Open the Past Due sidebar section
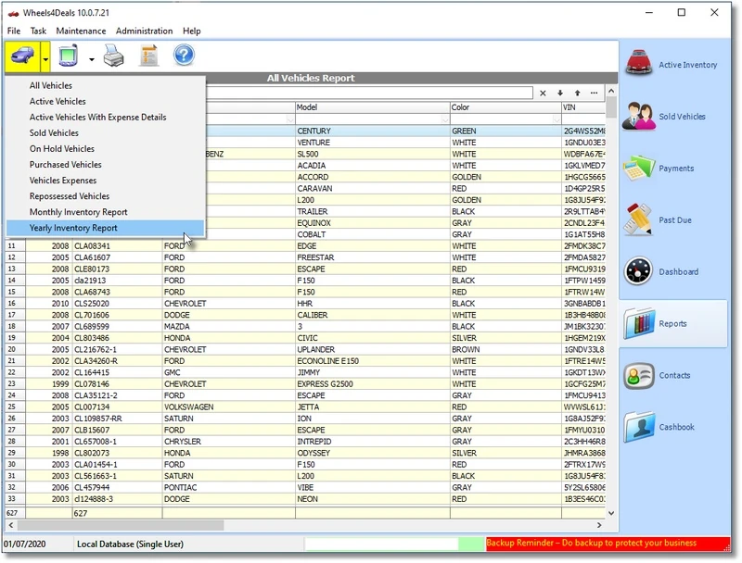742x563 pixels. [673, 220]
